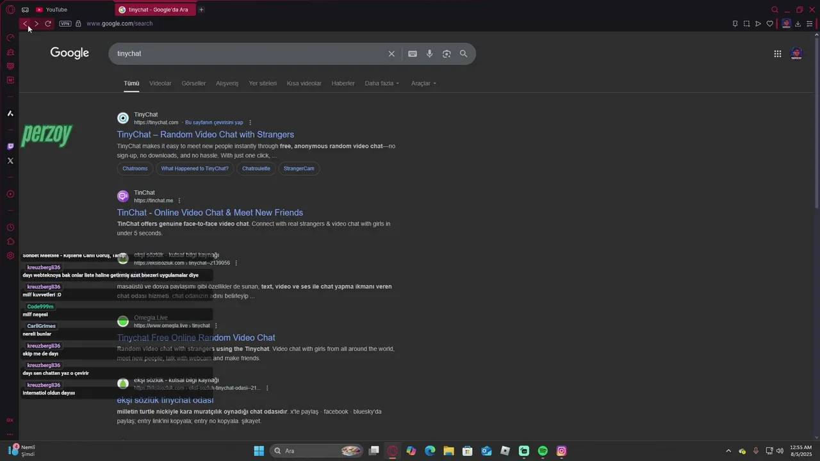820x461 pixels.
Task: Select 'What Happened to TinyChat?' chip
Action: coord(195,168)
